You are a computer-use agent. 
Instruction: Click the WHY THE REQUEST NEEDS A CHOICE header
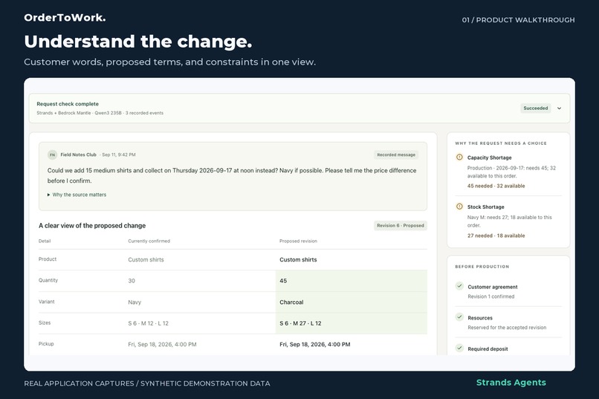[x=501, y=143]
